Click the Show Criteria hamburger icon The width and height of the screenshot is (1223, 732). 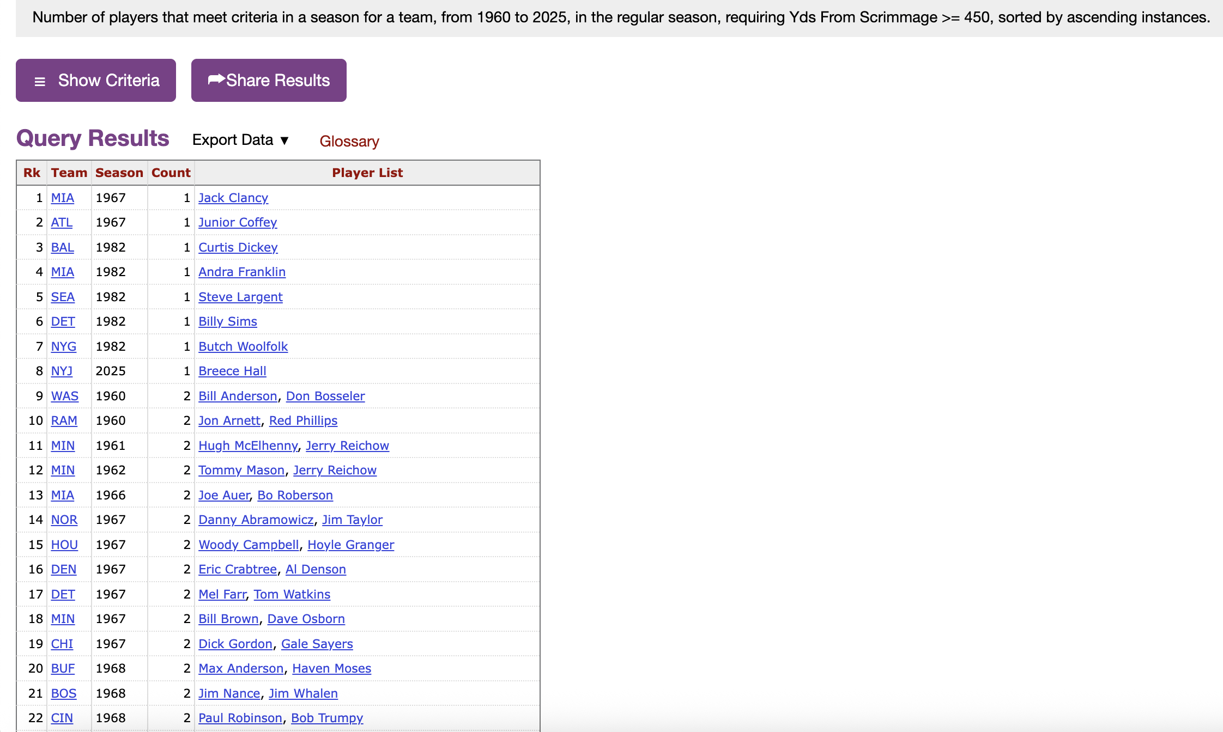click(x=40, y=81)
